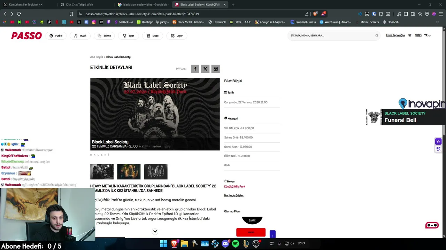Open OBS Studio from the taskbar
Image resolution: width=446 pixels, height=250 pixels.
256,243
